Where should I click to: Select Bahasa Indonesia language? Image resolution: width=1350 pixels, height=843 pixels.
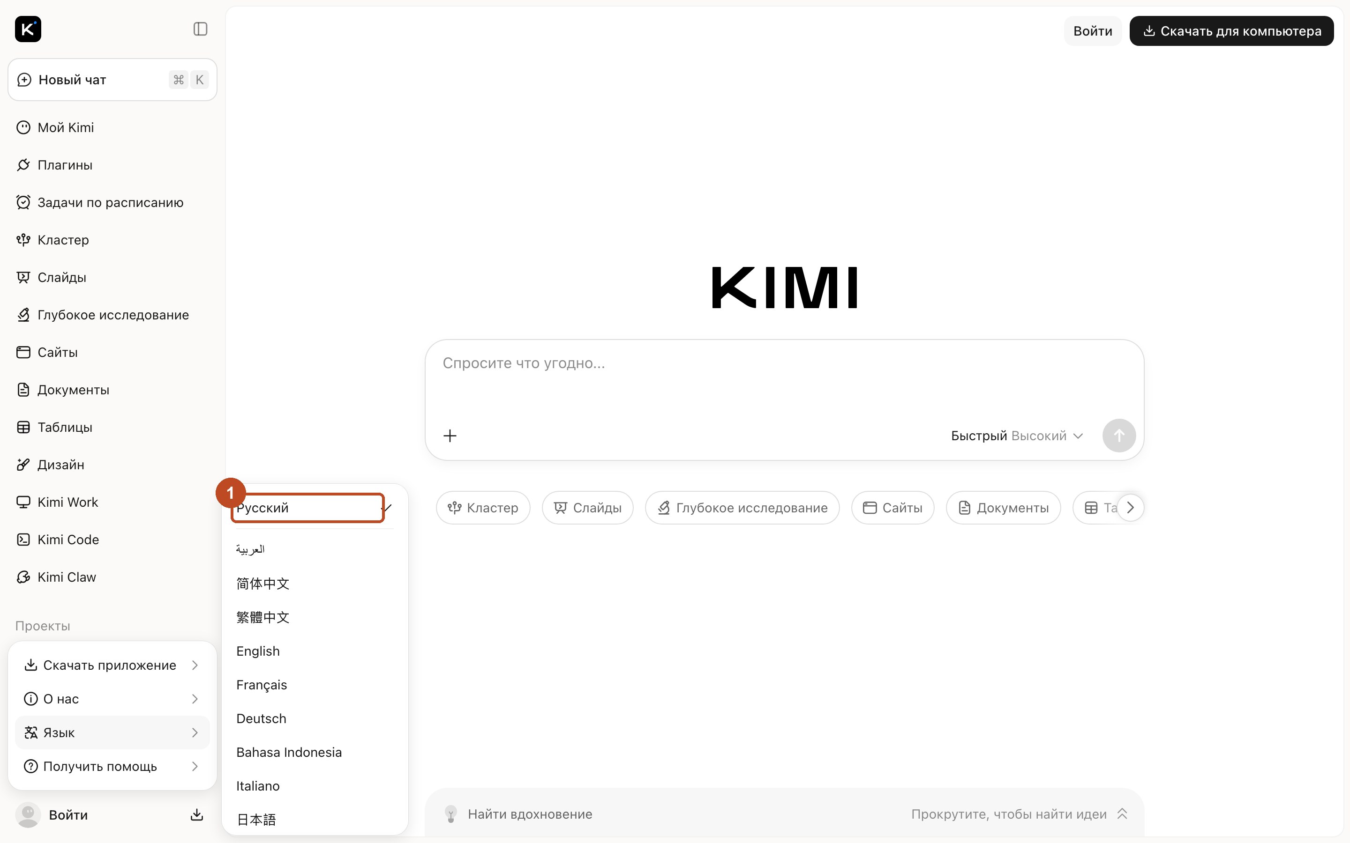point(315,752)
